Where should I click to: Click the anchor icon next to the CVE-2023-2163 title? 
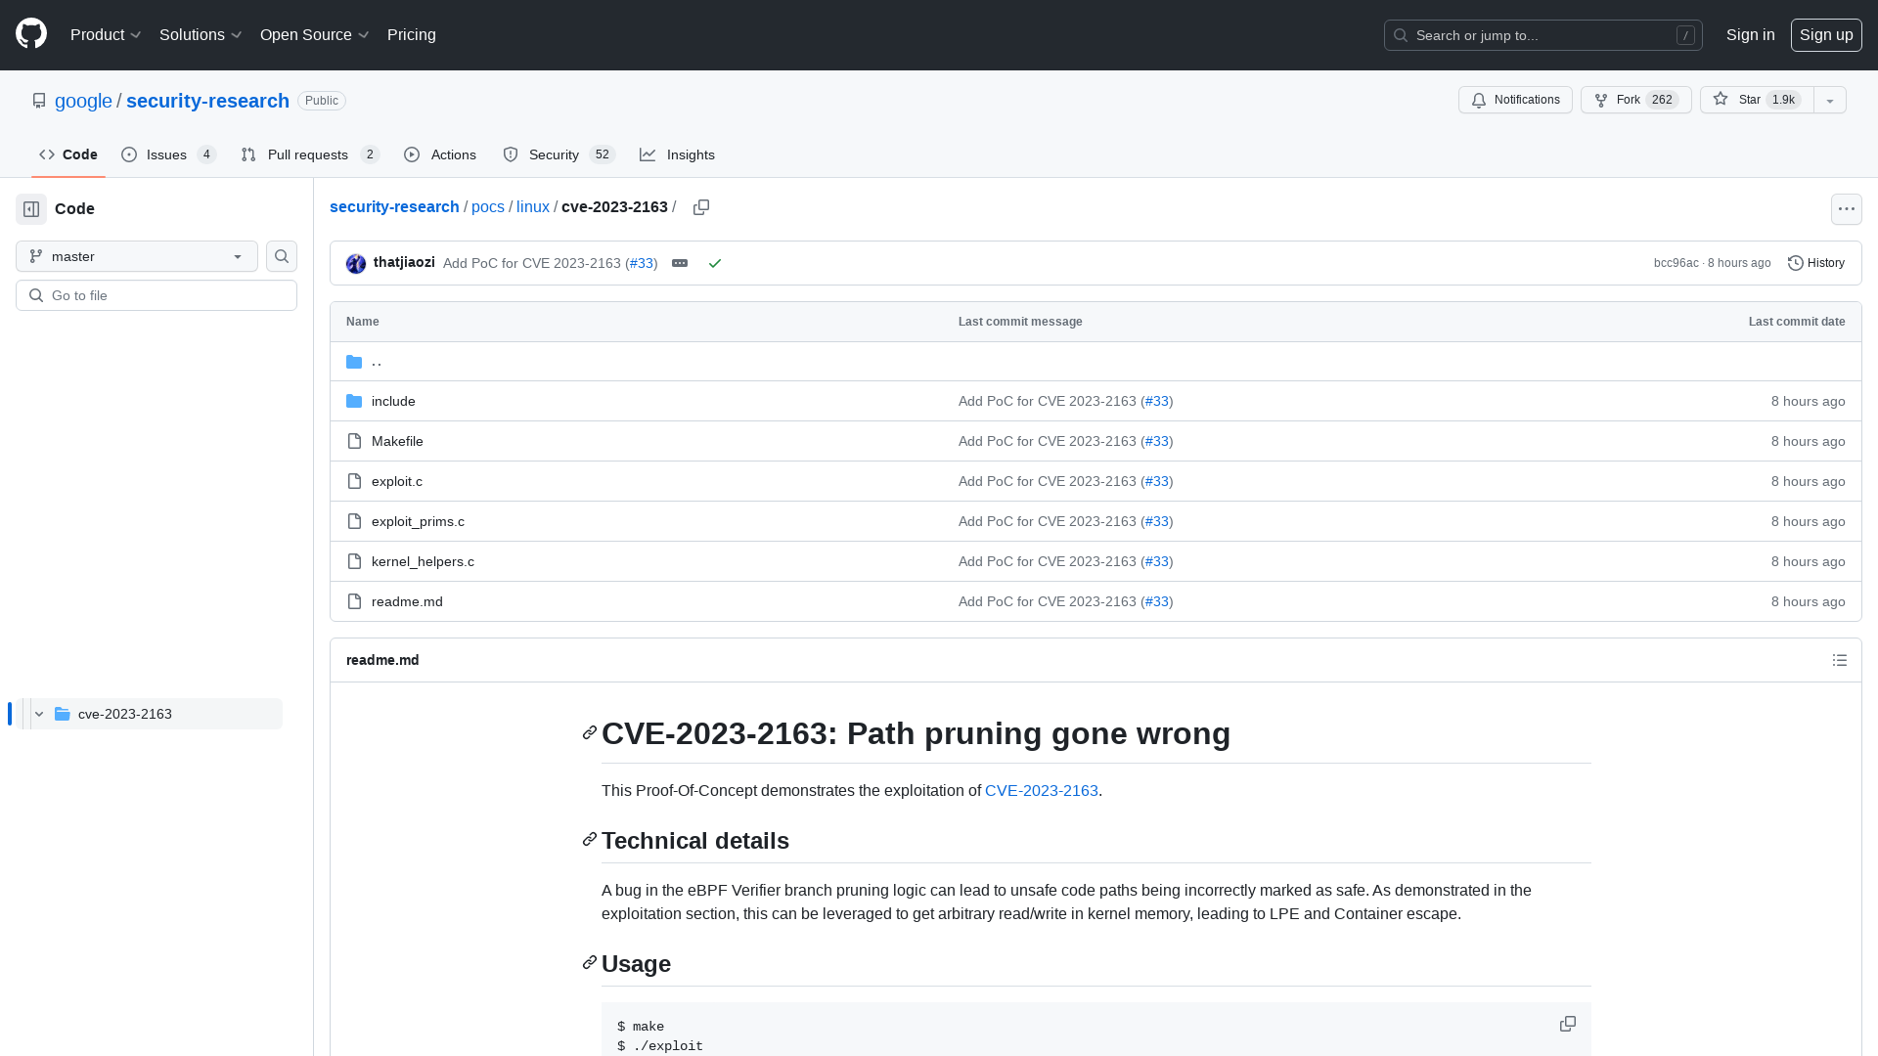590,733
